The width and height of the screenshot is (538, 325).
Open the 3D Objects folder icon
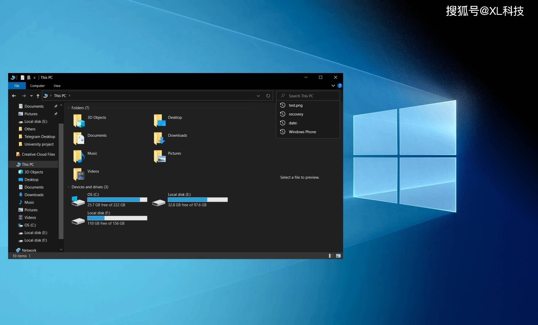(79, 121)
